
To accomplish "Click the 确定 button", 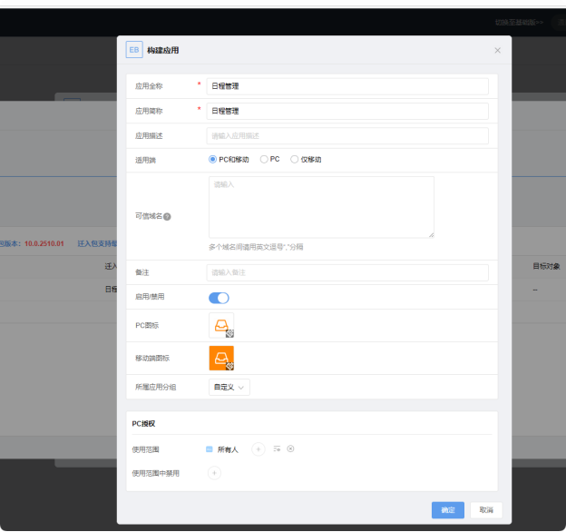I will 448,510.
